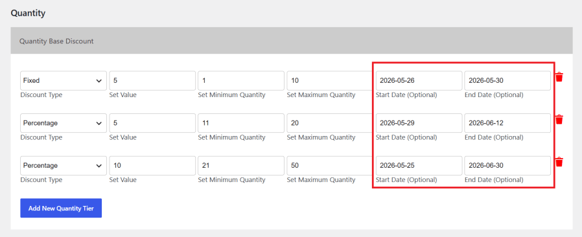Image resolution: width=582 pixels, height=237 pixels.
Task: Add a new quantity tier
Action: pos(61,208)
